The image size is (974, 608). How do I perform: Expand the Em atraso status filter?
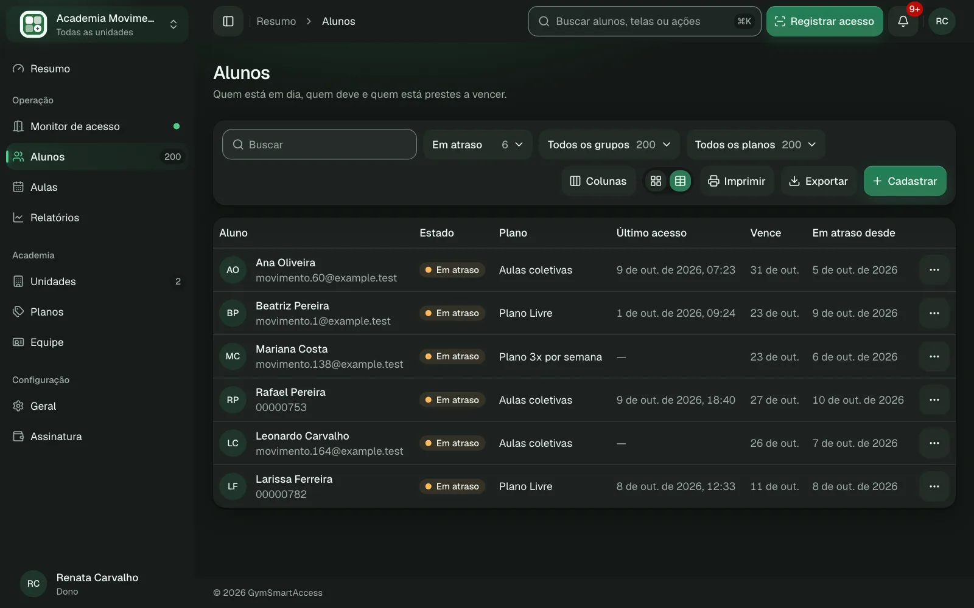click(478, 145)
